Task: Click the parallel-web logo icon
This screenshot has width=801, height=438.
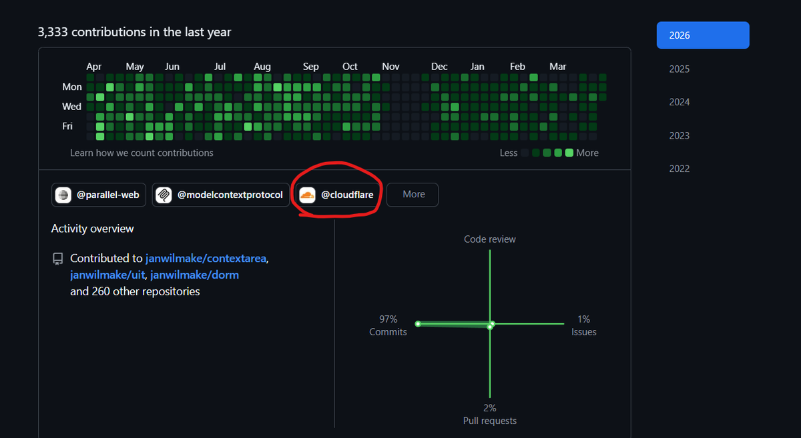Action: [63, 195]
